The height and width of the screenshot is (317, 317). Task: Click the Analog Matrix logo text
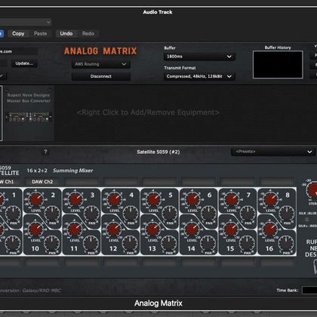pos(100,51)
